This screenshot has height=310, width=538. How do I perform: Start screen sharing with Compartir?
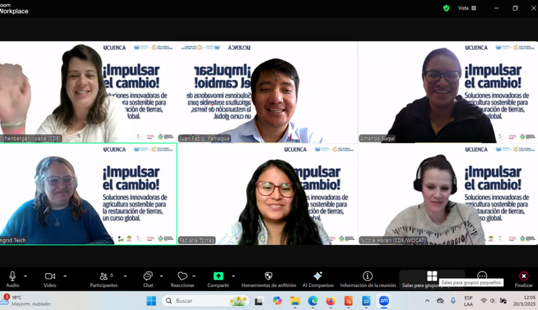coord(218,279)
